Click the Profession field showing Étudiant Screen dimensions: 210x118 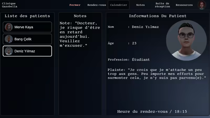[129, 60]
